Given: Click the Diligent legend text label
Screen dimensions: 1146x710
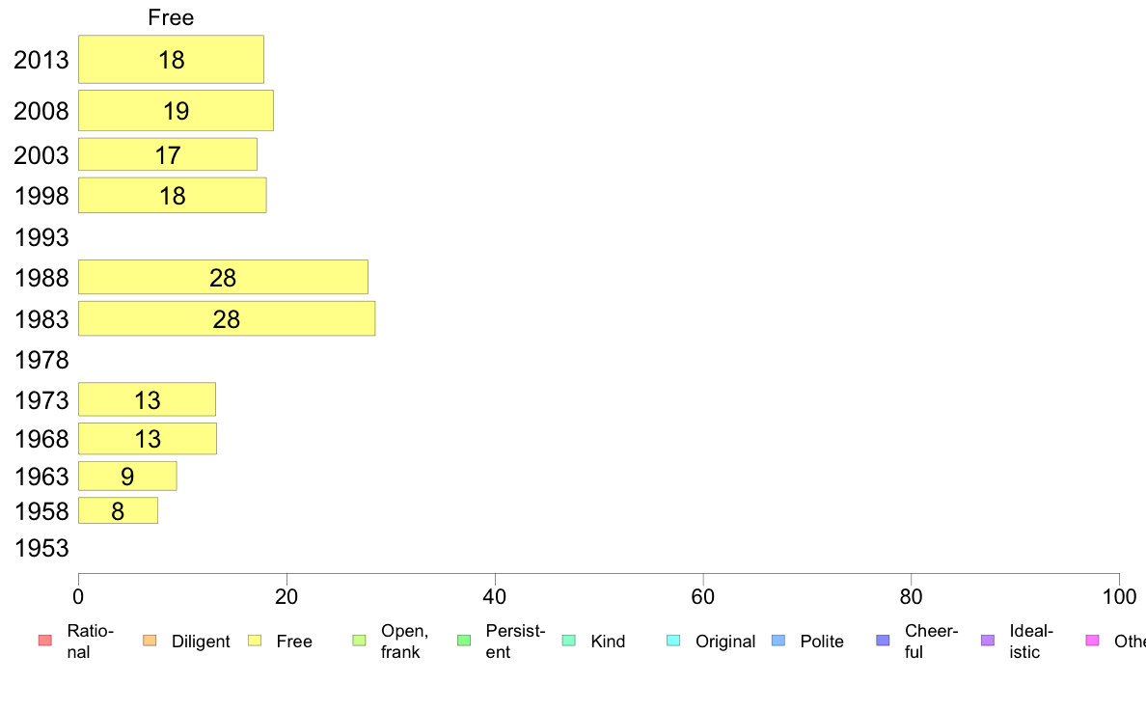Looking at the screenshot, I should (x=201, y=642).
